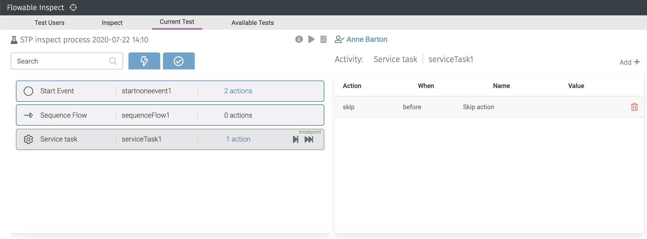Click the Anne Barton user link
This screenshot has width=647, height=239.
pyautogui.click(x=367, y=39)
